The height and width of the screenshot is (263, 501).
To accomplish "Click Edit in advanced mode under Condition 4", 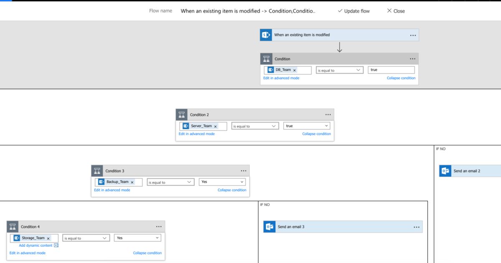I will (28, 253).
